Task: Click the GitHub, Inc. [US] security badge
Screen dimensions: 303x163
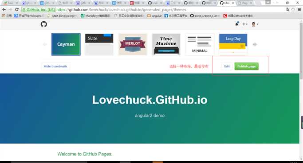Action: pyautogui.click(x=39, y=10)
